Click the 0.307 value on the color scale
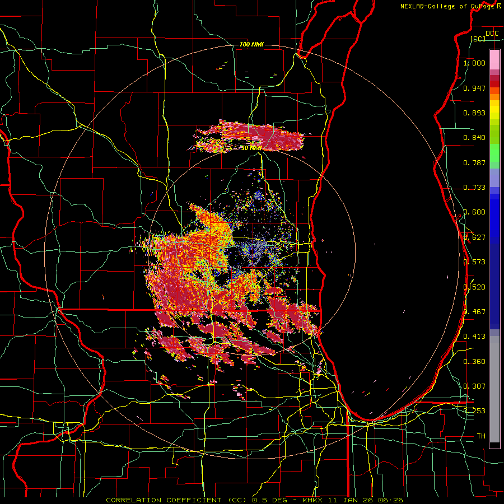 point(474,386)
